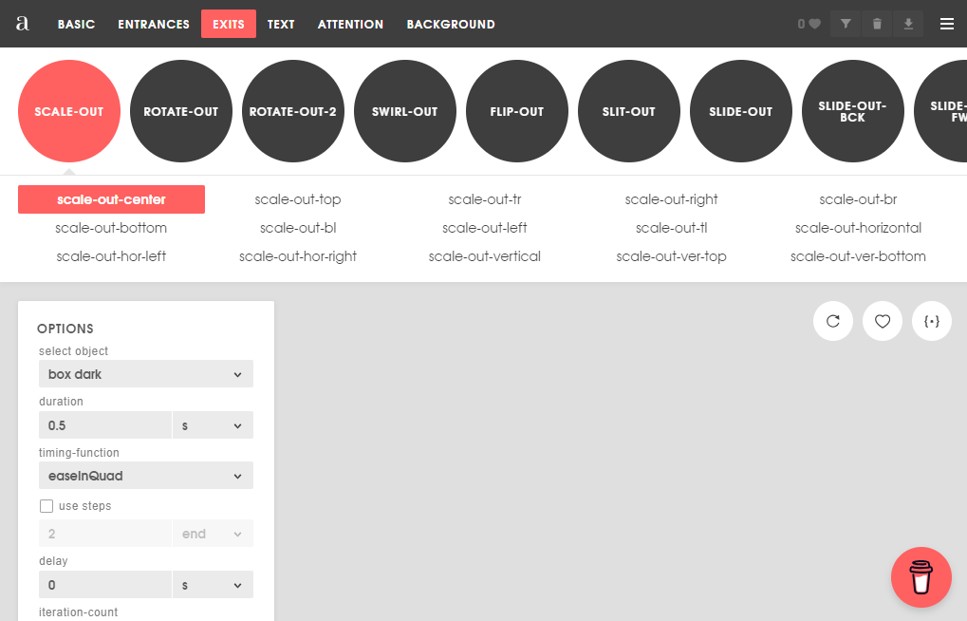Show generated code with curly braces icon
The height and width of the screenshot is (621, 967).
click(932, 321)
